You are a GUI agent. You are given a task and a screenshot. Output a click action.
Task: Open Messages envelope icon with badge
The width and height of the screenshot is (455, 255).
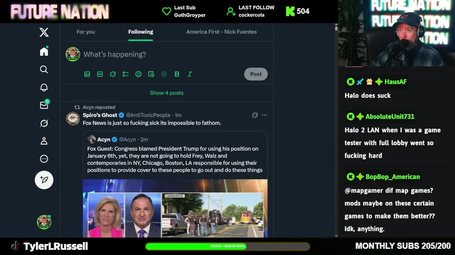click(x=44, y=105)
